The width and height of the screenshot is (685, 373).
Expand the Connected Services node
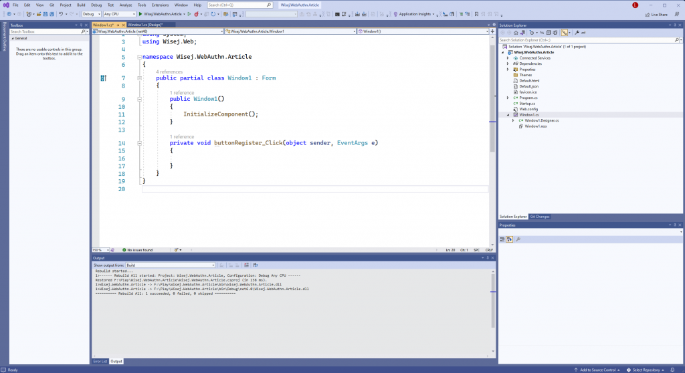click(508, 58)
